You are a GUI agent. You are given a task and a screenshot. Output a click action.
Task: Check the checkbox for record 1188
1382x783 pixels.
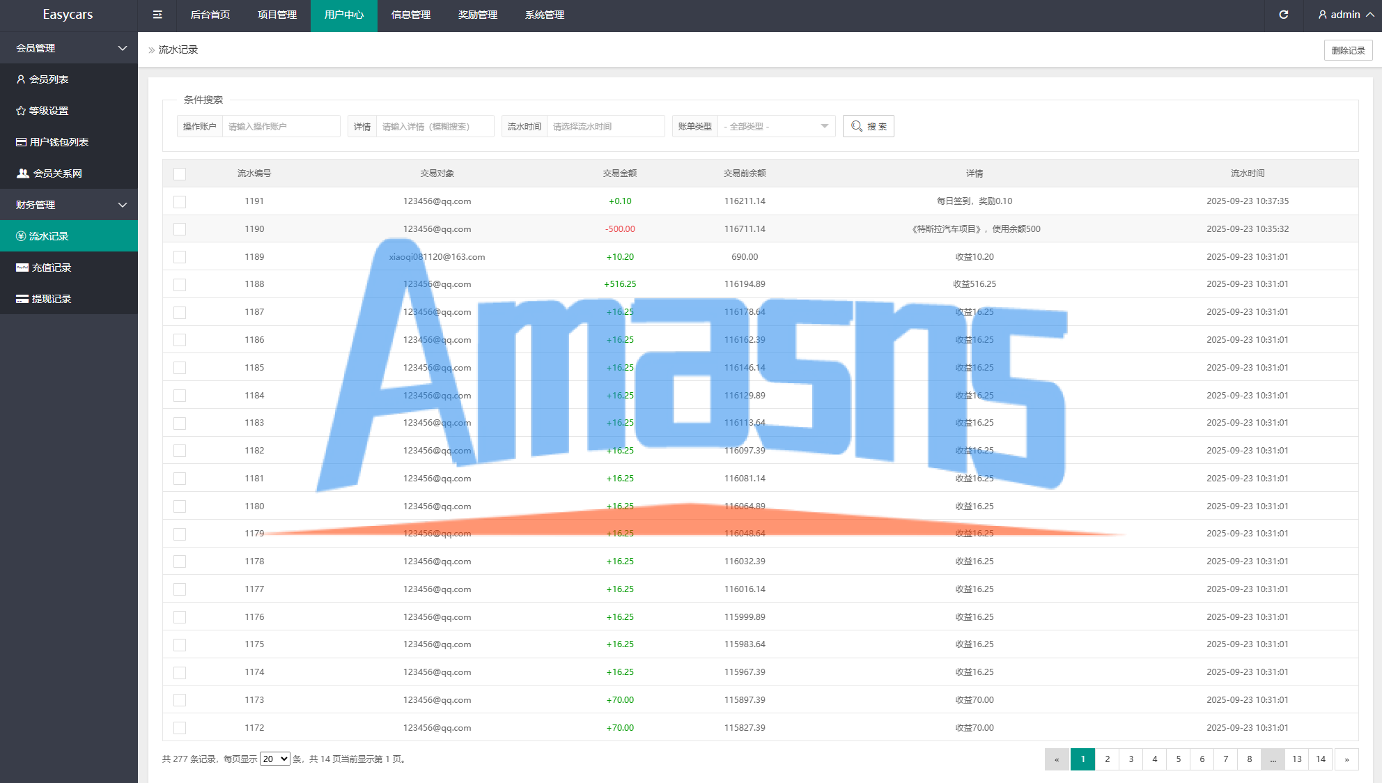tap(180, 285)
